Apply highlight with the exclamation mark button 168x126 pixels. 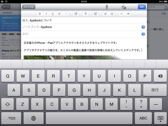[x=66, y=14]
